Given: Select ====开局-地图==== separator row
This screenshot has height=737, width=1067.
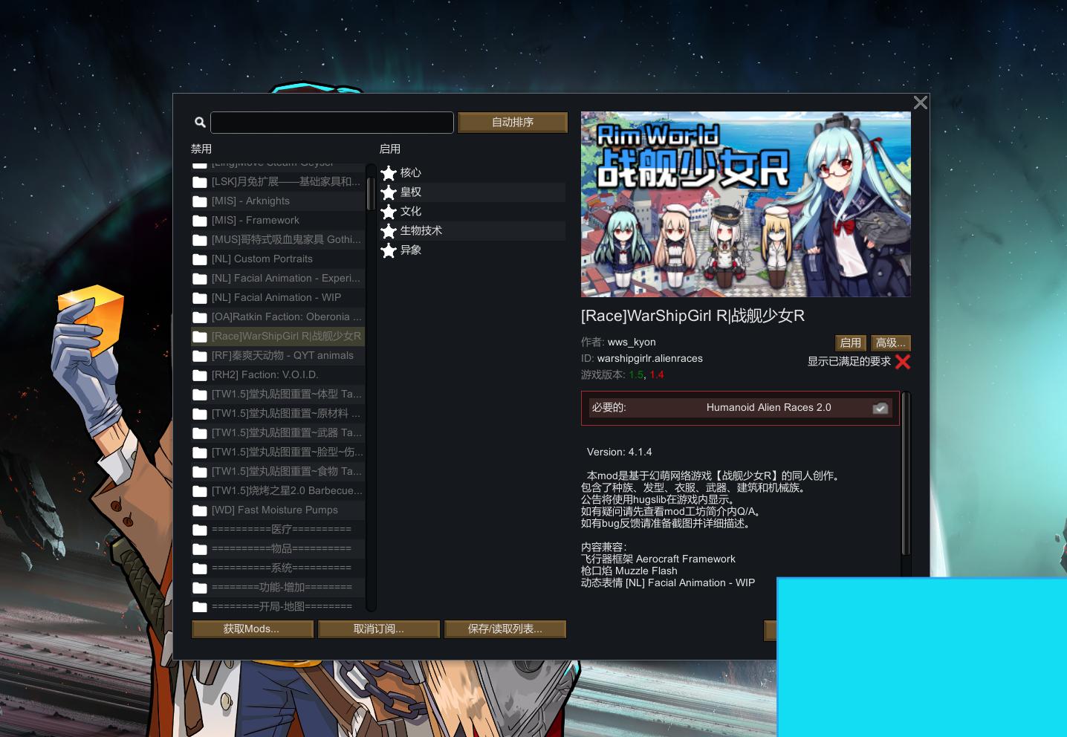Looking at the screenshot, I should coord(278,605).
